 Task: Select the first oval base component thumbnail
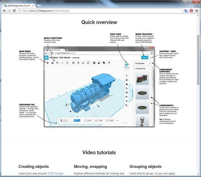[x=142, y=93]
